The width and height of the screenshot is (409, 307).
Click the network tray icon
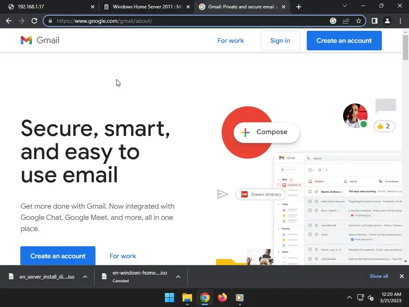point(361,297)
